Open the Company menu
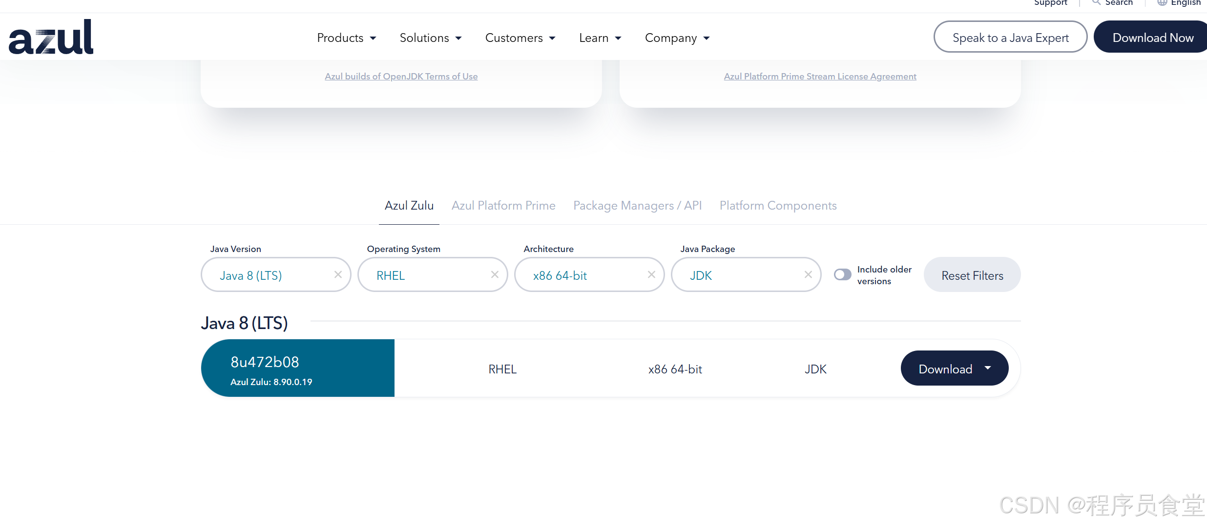This screenshot has height=525, width=1207. [677, 38]
